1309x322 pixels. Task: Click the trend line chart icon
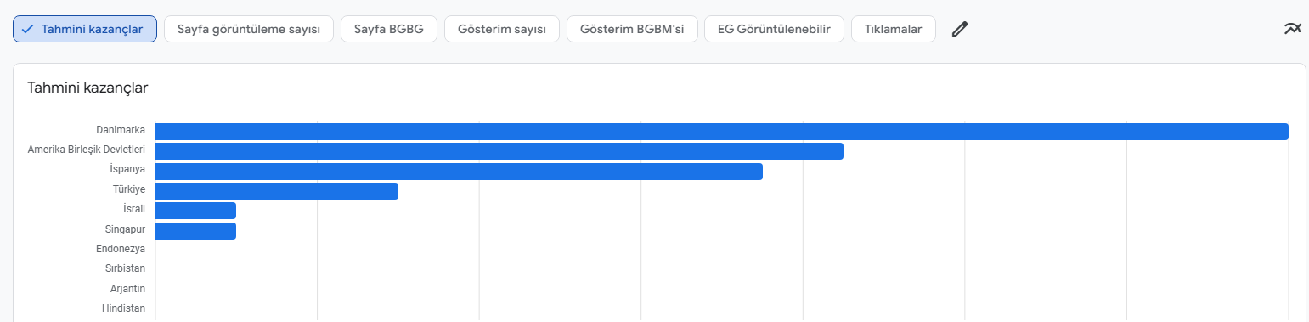click(1292, 29)
